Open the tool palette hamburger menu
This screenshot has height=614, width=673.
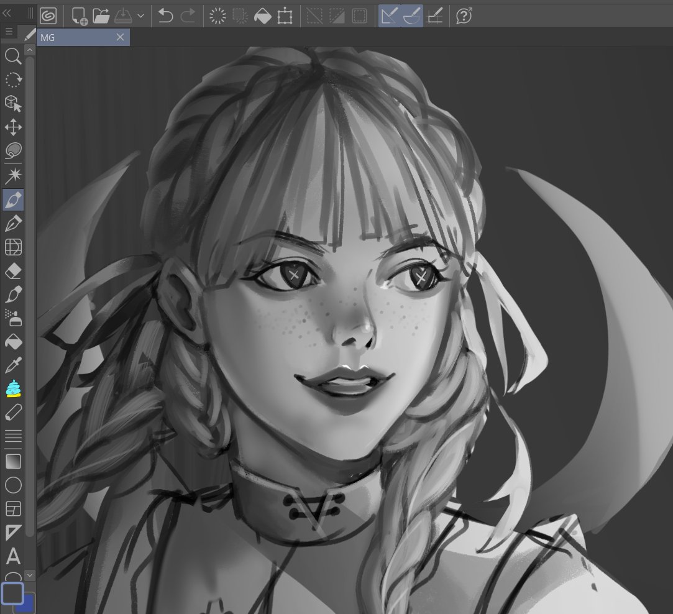pyautogui.click(x=8, y=30)
